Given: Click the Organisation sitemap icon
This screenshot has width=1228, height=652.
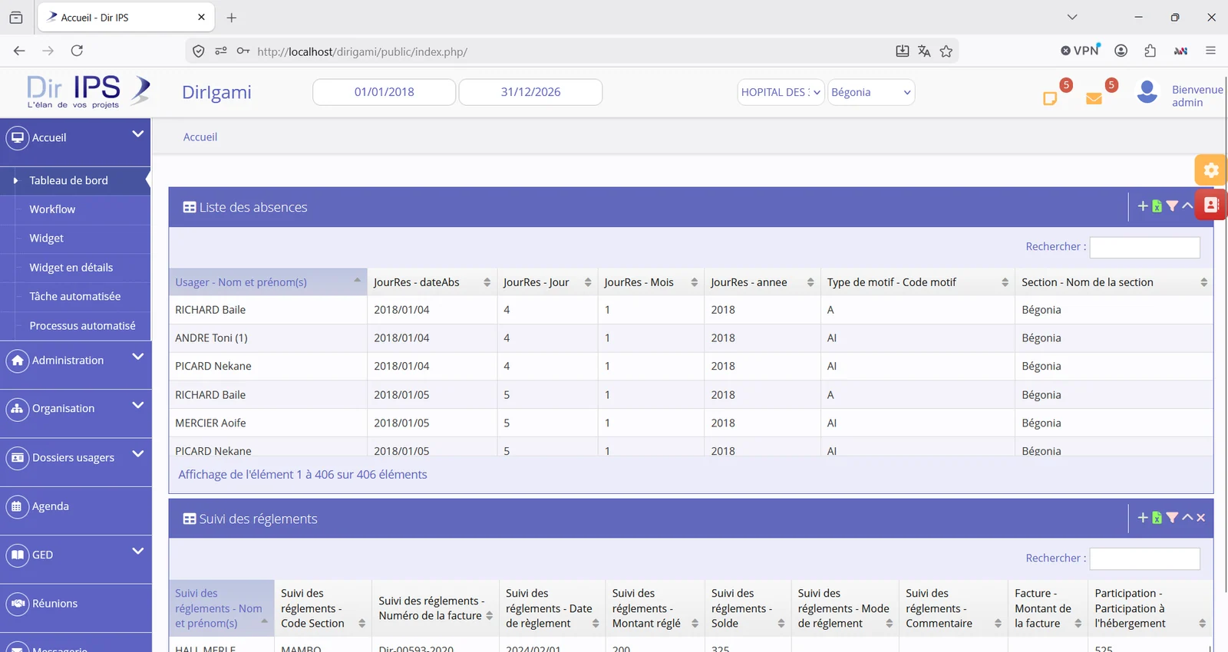Looking at the screenshot, I should click(x=17, y=409).
